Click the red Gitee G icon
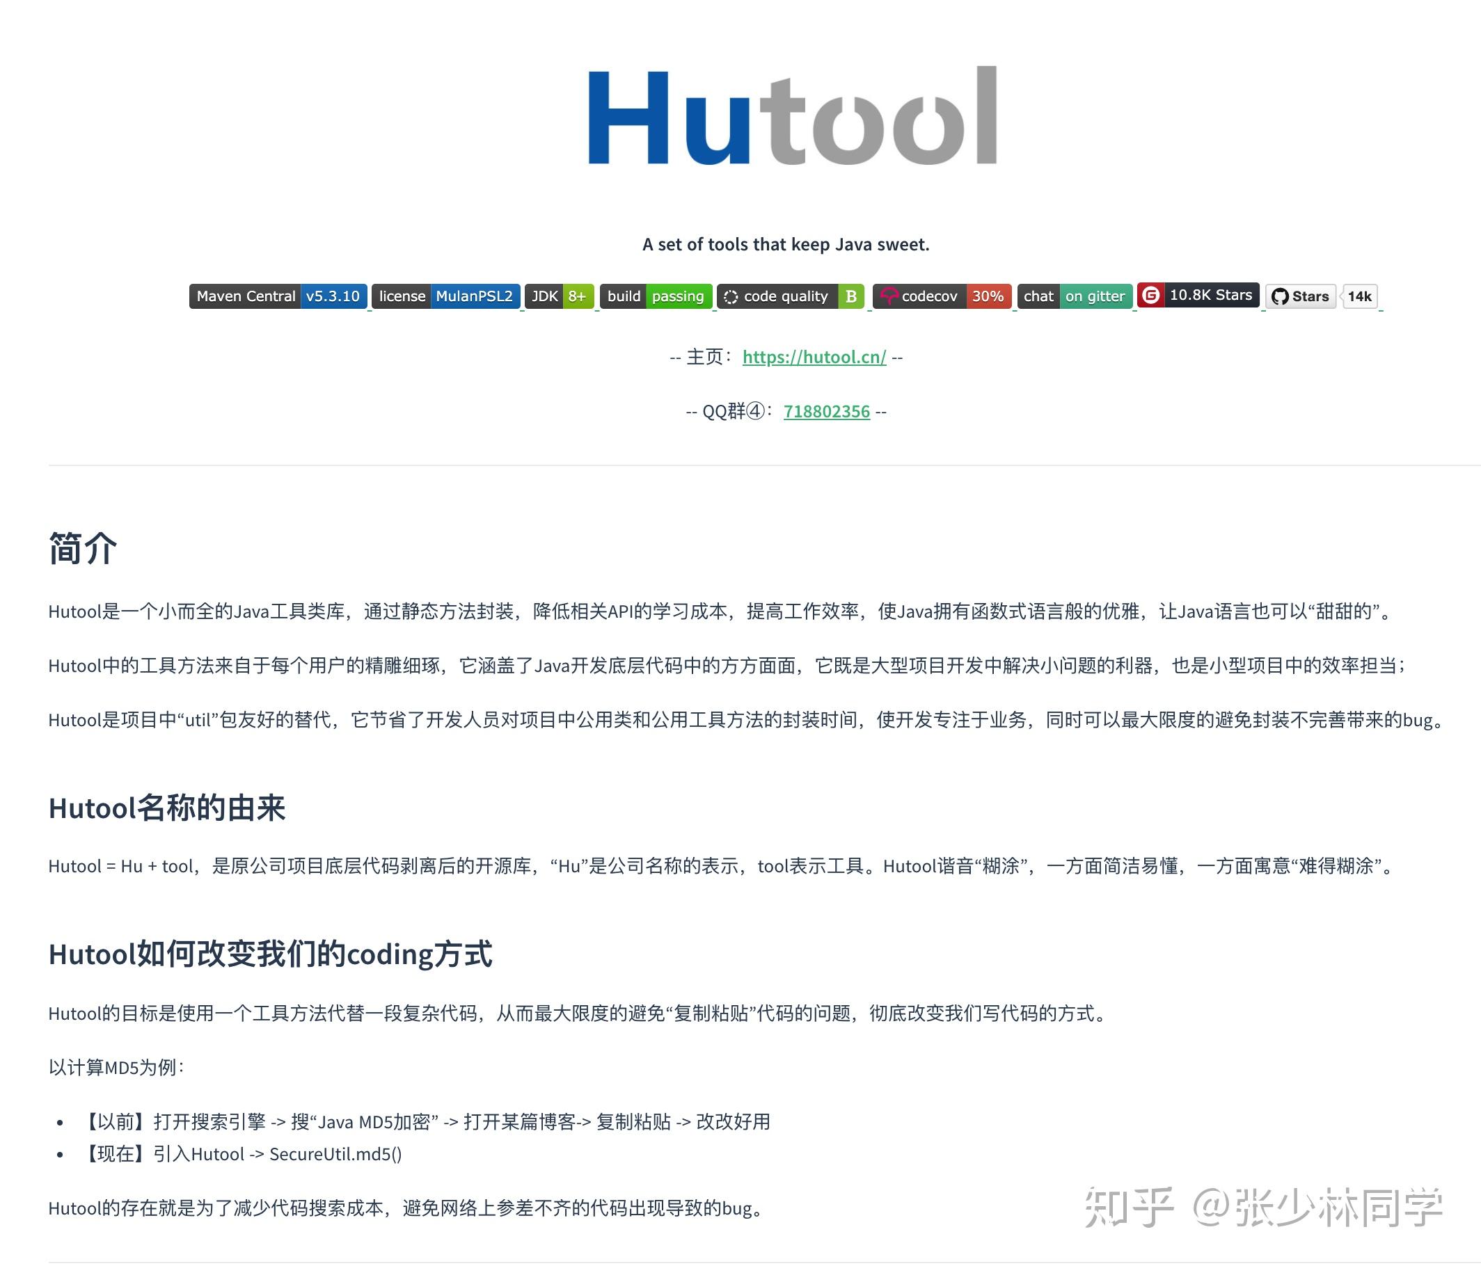The height and width of the screenshot is (1266, 1481). click(x=1151, y=294)
